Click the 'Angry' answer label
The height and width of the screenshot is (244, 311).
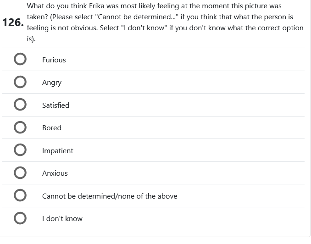(52, 83)
